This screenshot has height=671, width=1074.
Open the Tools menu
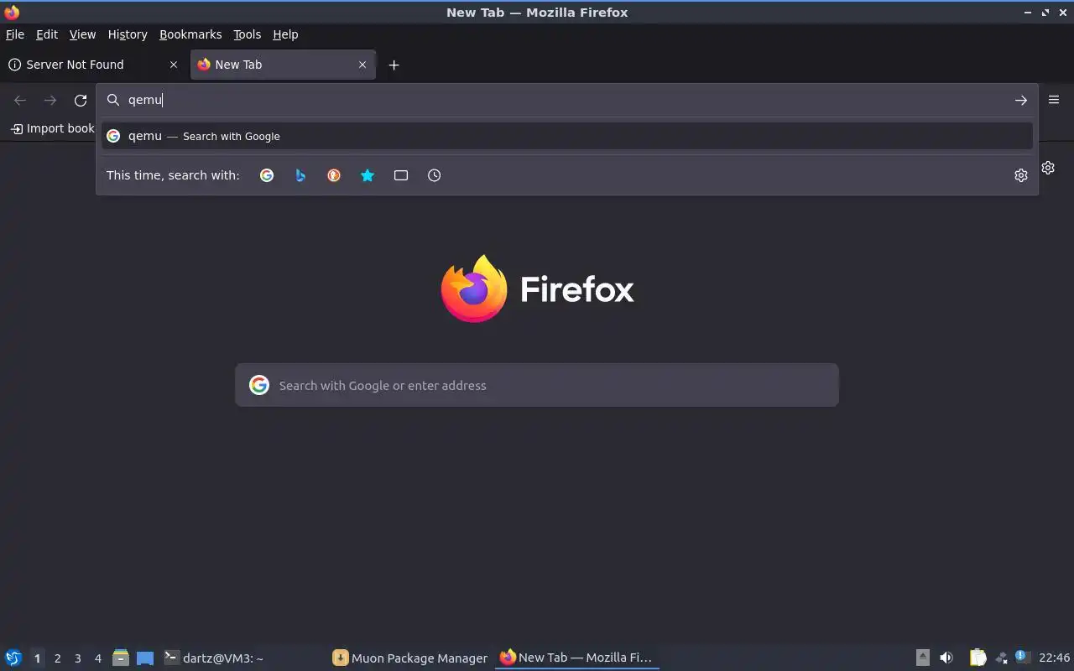(x=247, y=34)
